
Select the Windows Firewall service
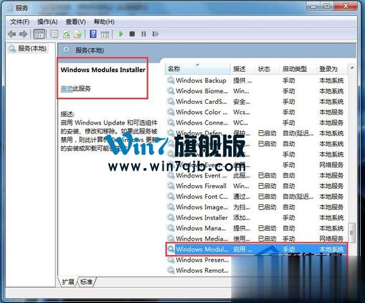201,186
